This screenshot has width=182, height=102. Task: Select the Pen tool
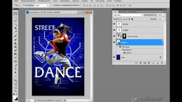15,65
